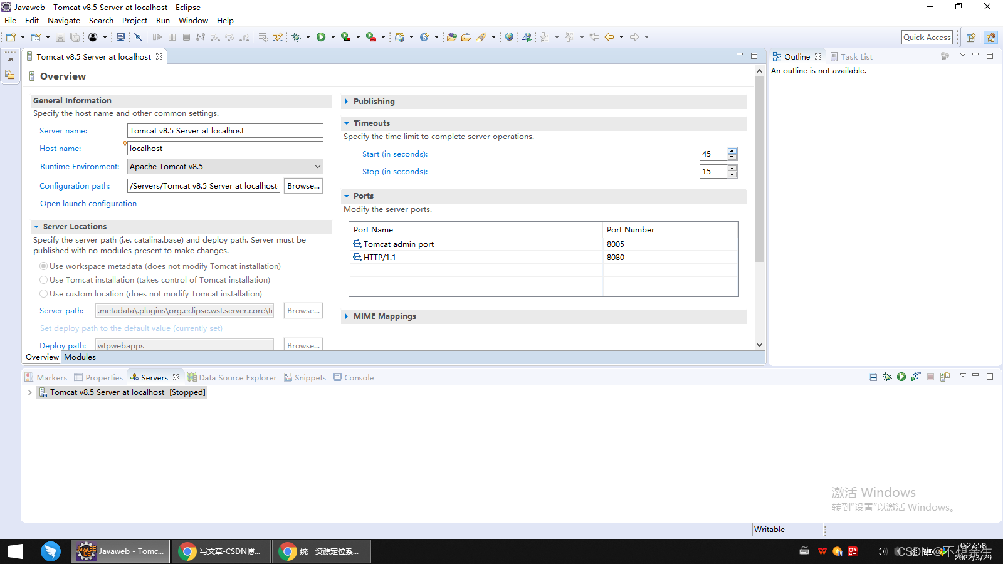Click the Search toolbar pen icon

(x=481, y=37)
